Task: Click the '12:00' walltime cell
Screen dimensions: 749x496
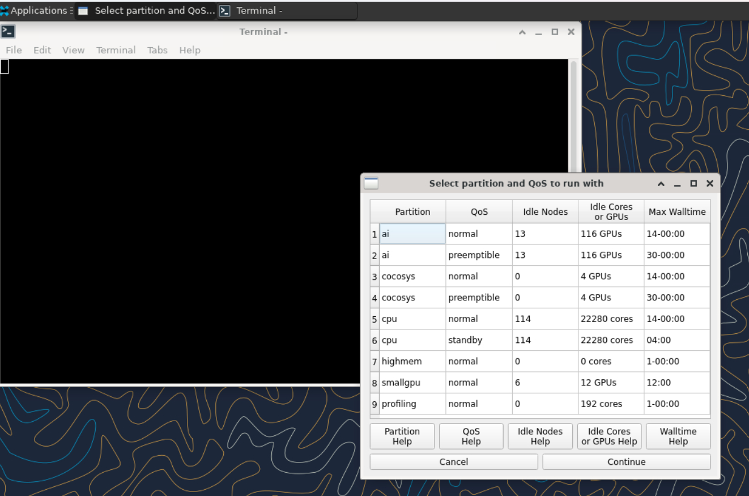Action: pos(677,383)
